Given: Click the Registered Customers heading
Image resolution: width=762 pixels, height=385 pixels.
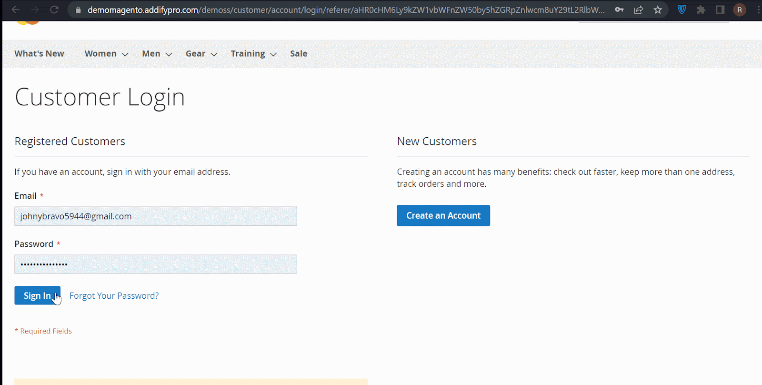Looking at the screenshot, I should (x=70, y=142).
